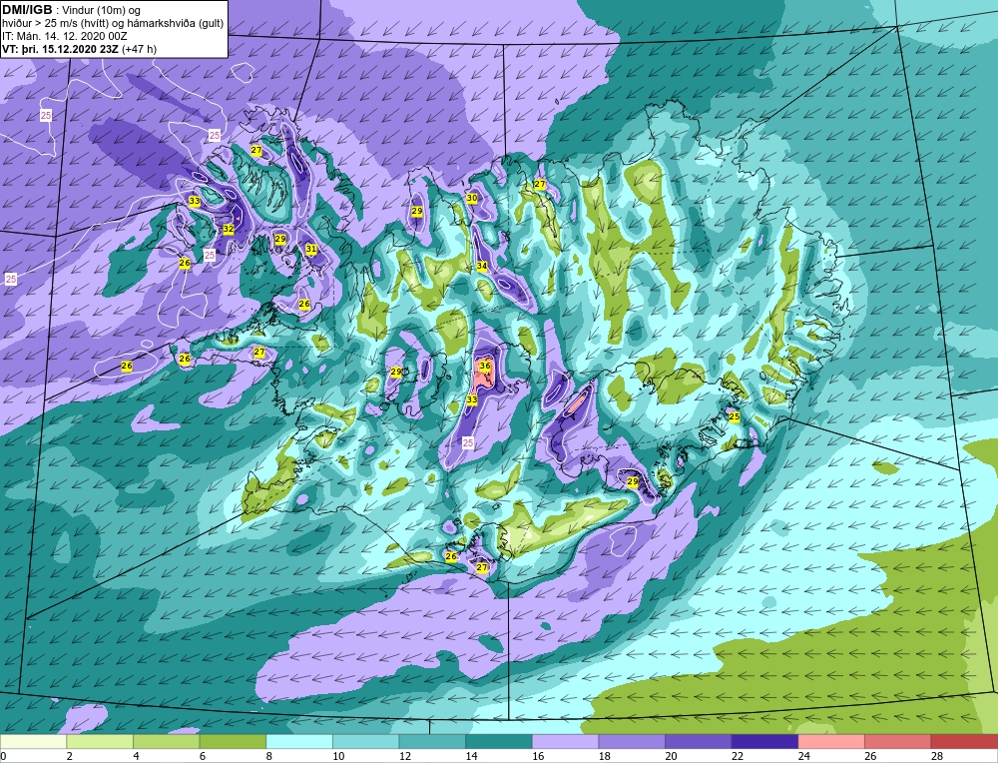Click legend scale value 22
This screenshot has height=763, width=998.
[738, 756]
